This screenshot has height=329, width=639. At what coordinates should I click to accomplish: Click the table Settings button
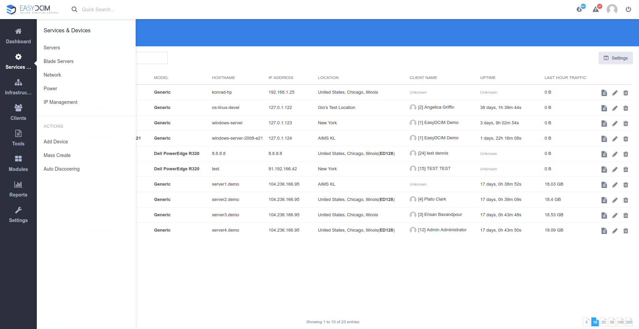615,58
